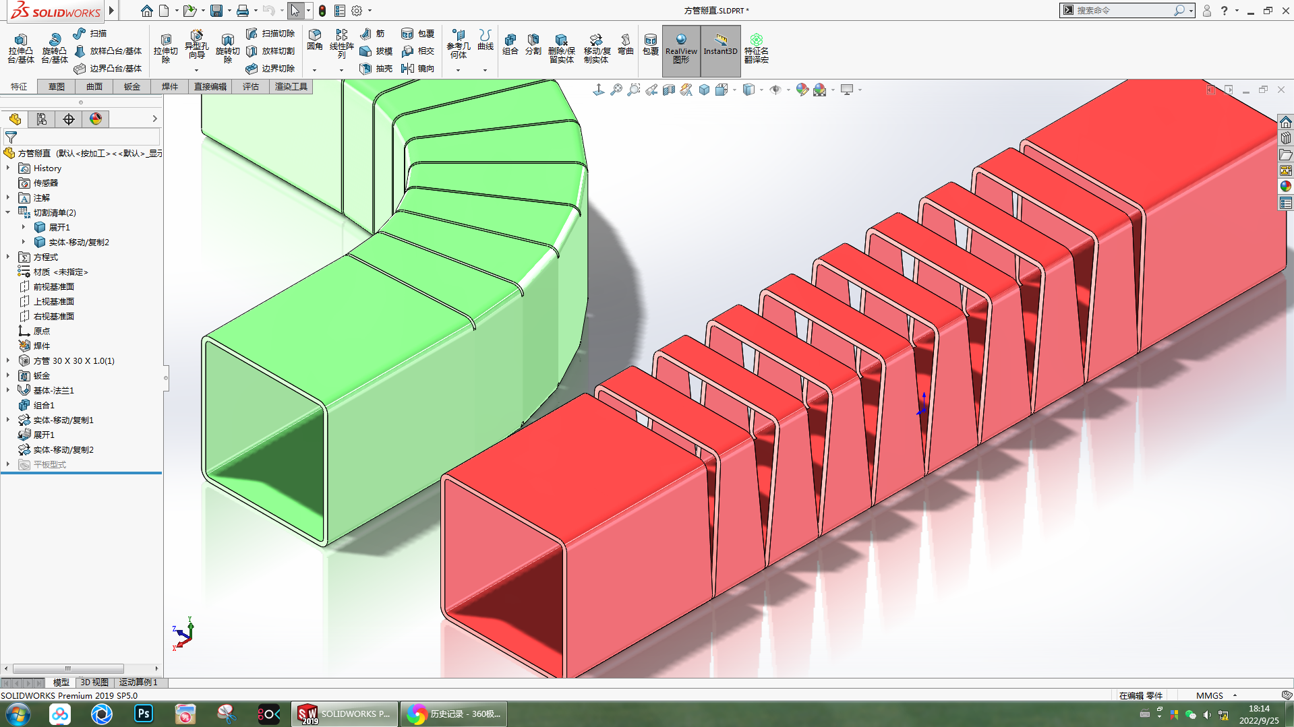Expand the 方程式 equations node
The height and width of the screenshot is (727, 1294).
[x=8, y=257]
